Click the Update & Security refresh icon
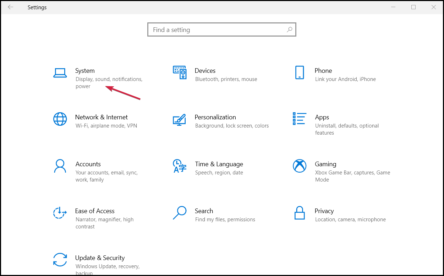 click(60, 260)
